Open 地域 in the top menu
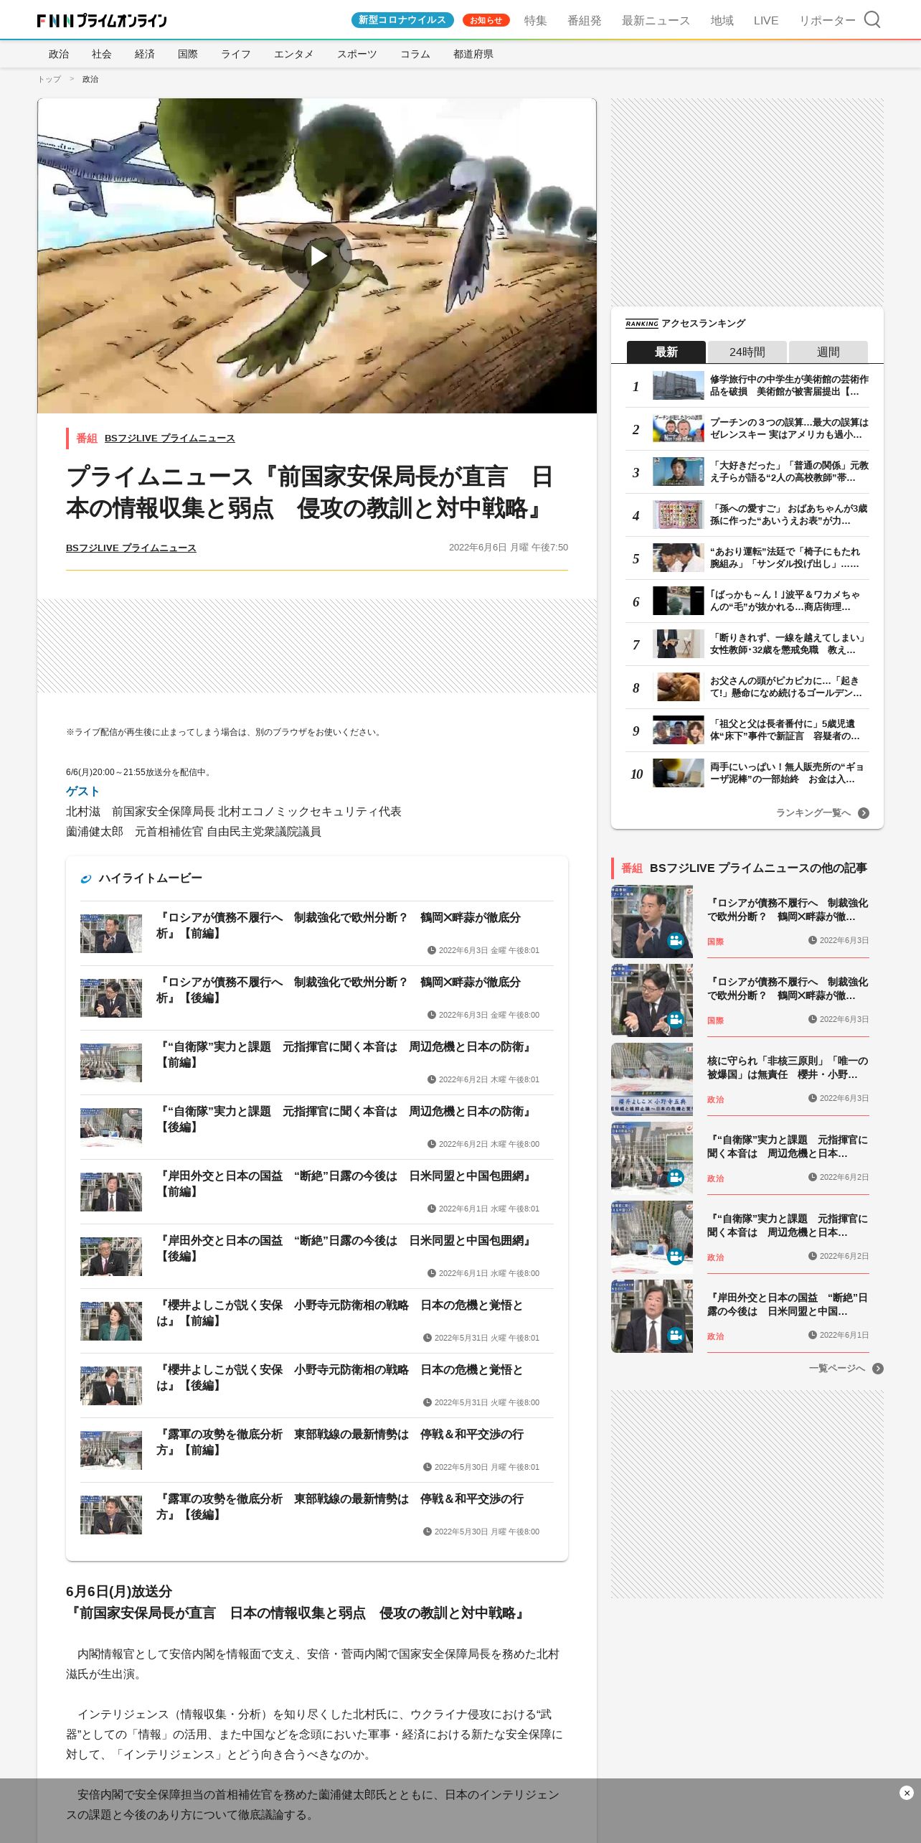Screen dimensions: 921x1843 point(722,20)
